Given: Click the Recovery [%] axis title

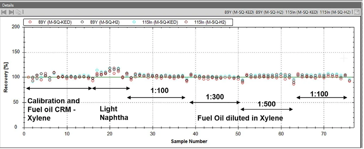Looking at the screenshot, I should 6,77.
